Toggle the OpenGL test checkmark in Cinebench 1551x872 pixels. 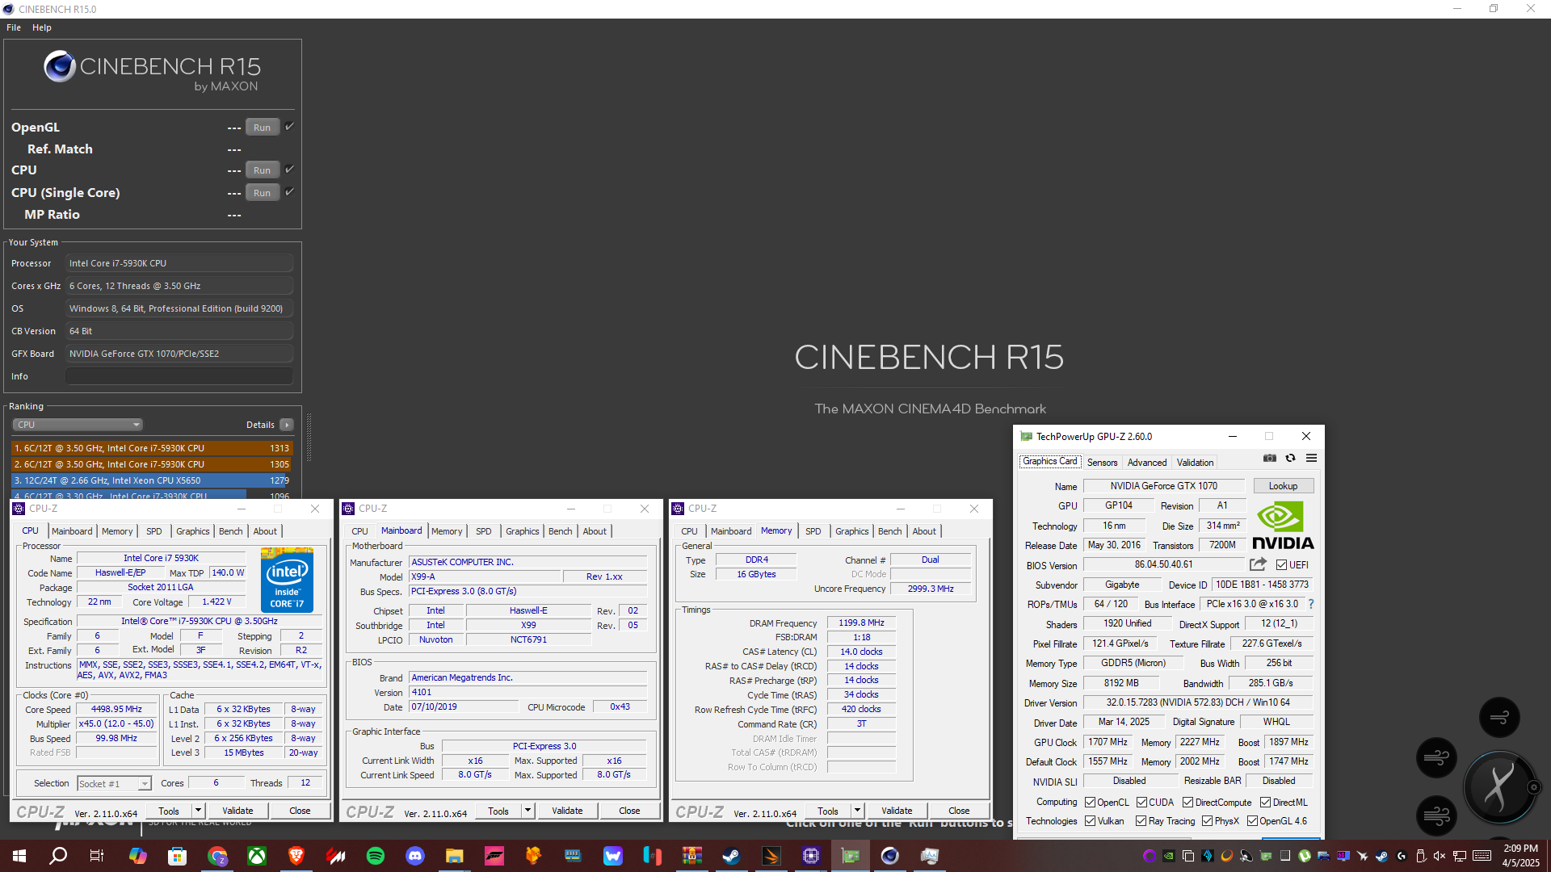click(x=289, y=127)
